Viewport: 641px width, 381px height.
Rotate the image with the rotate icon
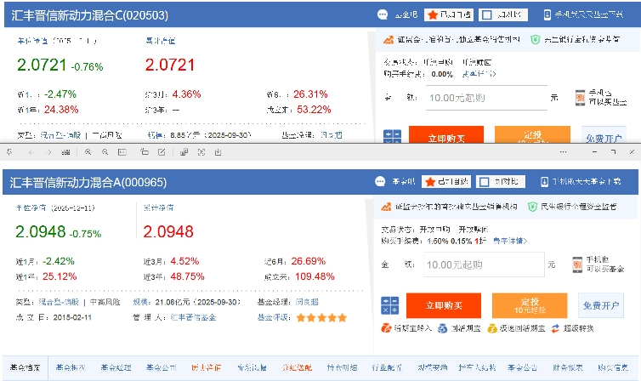[x=145, y=152]
